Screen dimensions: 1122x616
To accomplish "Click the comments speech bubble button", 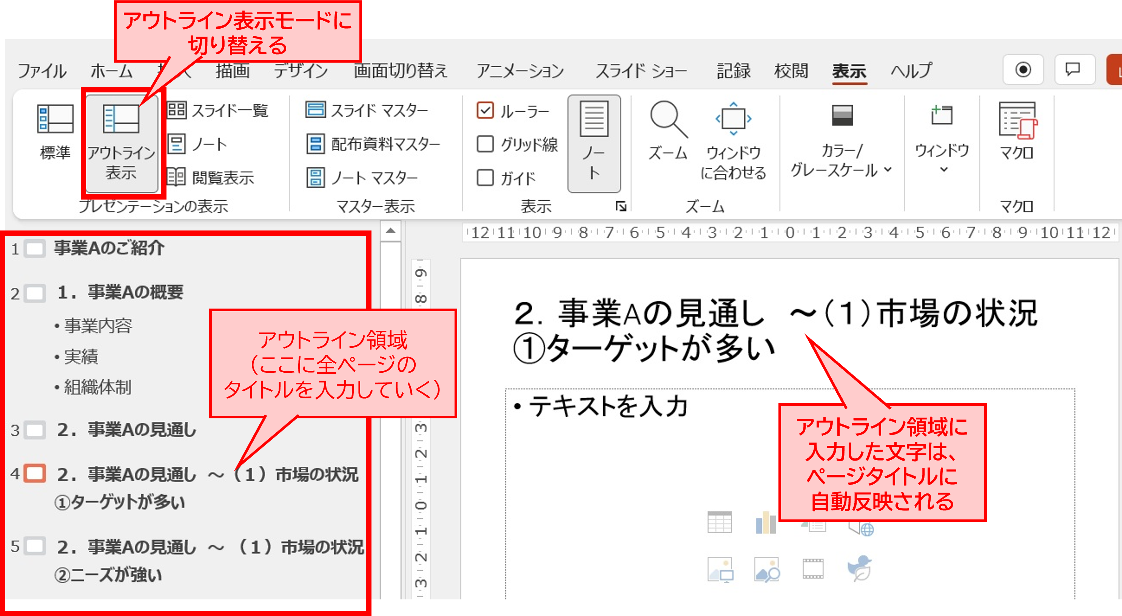I will [1074, 70].
